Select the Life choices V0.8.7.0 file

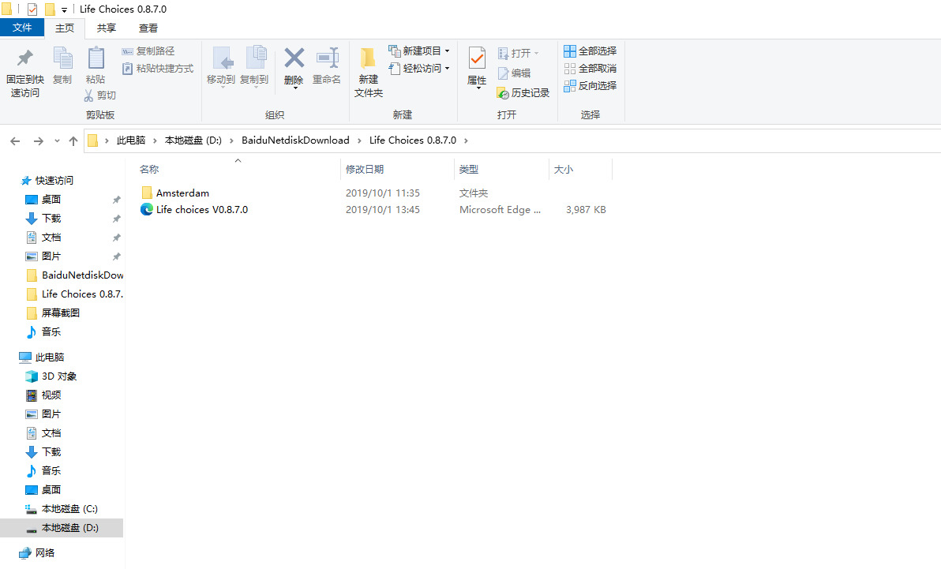click(201, 210)
